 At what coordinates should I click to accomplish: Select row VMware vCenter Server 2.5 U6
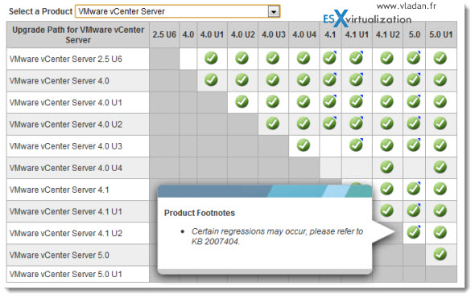tap(78, 59)
